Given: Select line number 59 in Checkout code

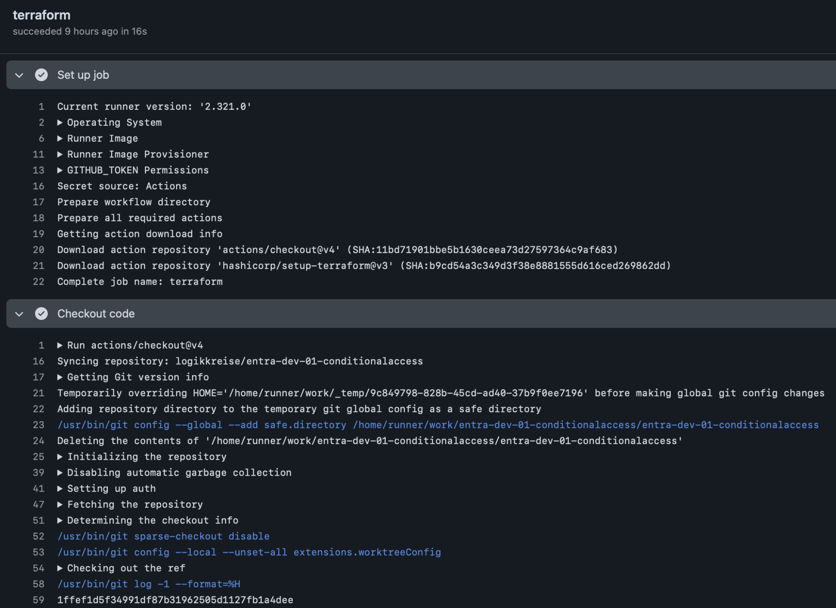Looking at the screenshot, I should (39, 600).
